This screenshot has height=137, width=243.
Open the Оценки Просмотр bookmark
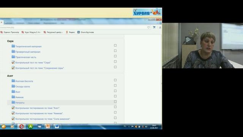[9, 32]
